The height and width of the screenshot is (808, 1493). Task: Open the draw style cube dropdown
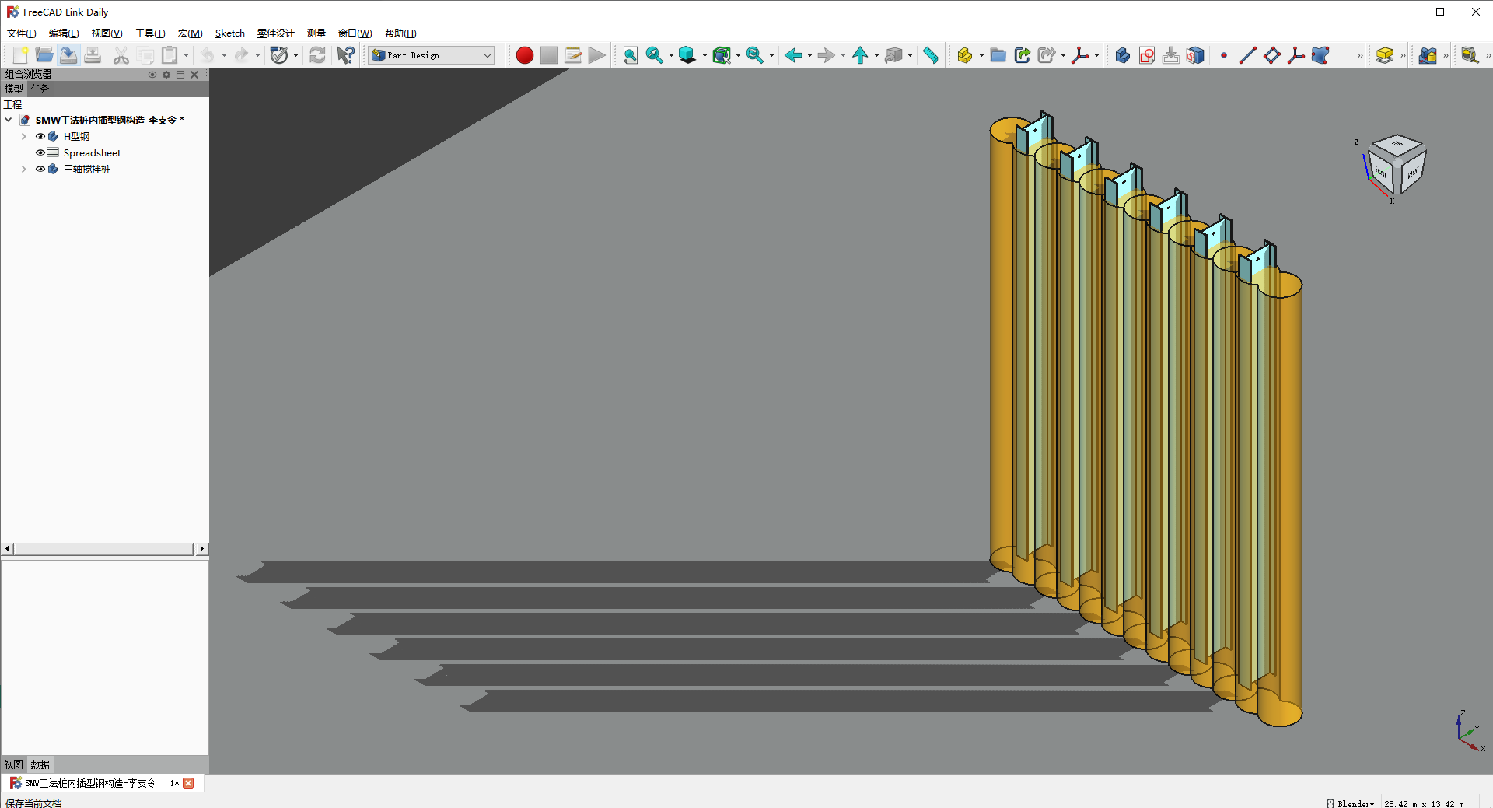pyautogui.click(x=705, y=55)
